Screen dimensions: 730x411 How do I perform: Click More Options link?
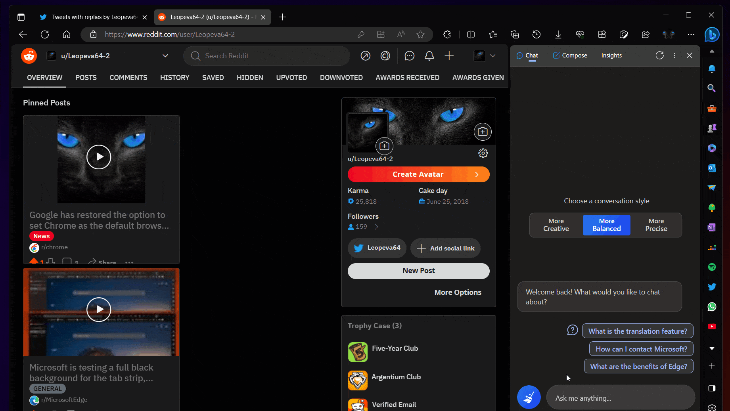click(x=458, y=292)
